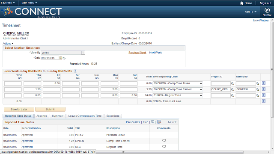Expand the Actions menu
This screenshot has width=274, height=154.
point(8,44)
